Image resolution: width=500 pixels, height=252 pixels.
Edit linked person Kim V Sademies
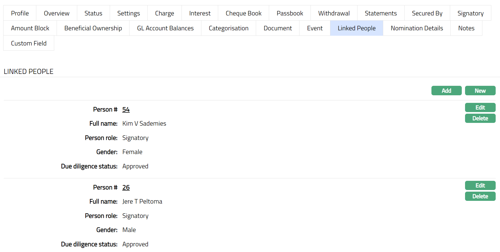480,107
